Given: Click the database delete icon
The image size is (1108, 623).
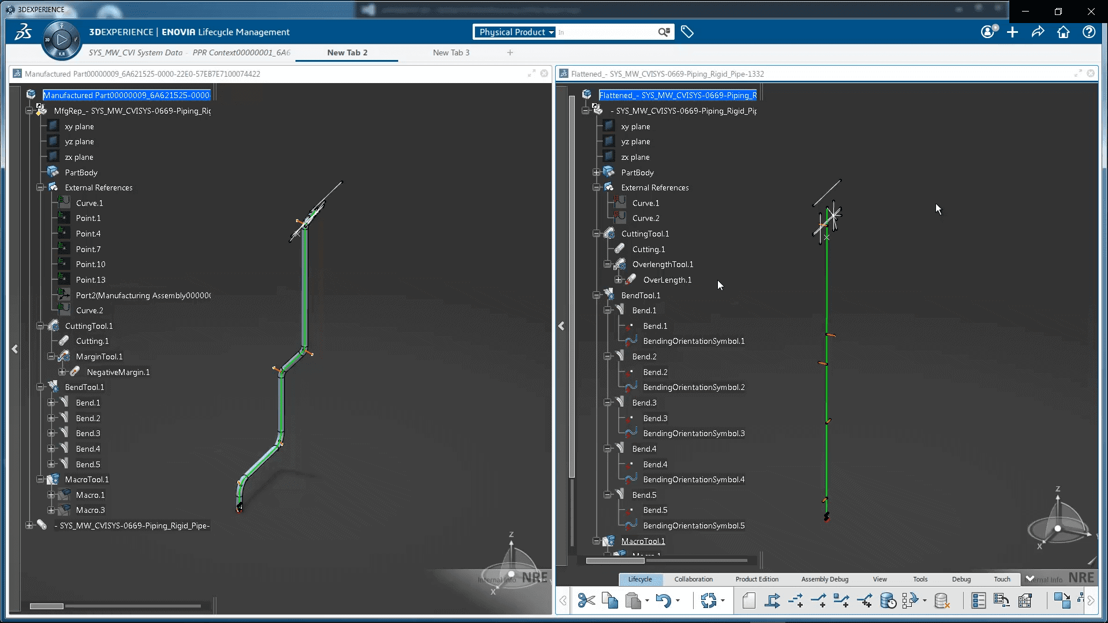Looking at the screenshot, I should tap(942, 601).
